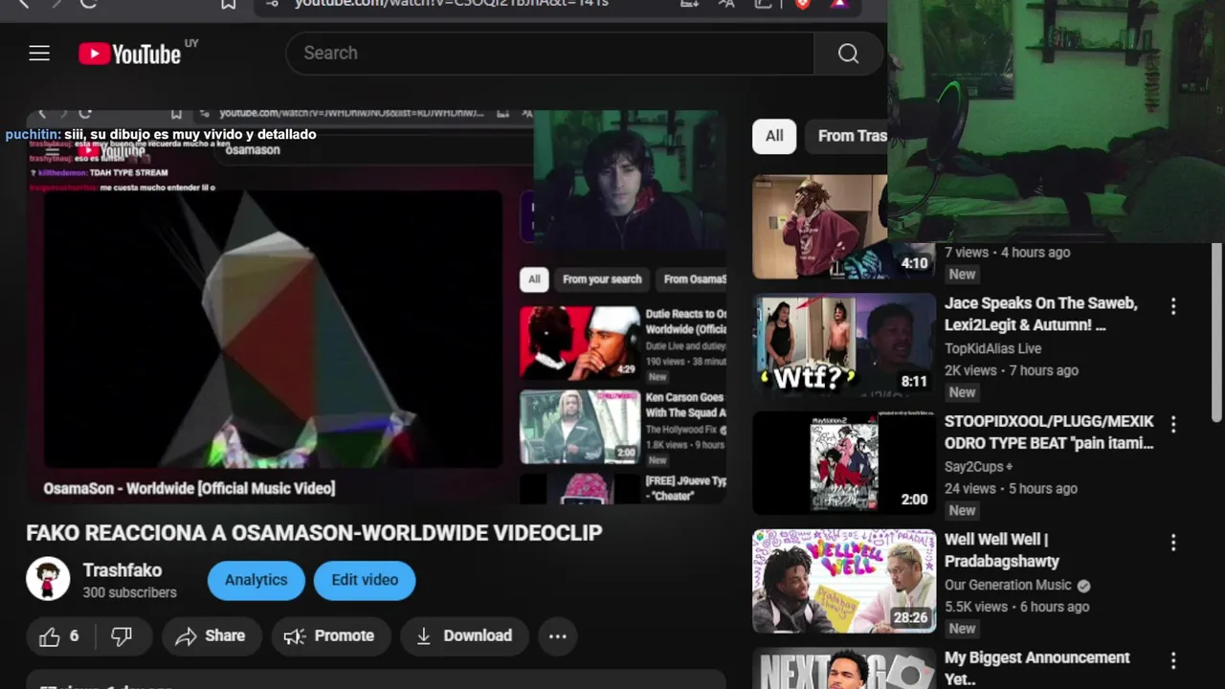Open Well Well Well Pradabagshawty video title
Viewport: 1225px width, 689px height.
pyautogui.click(x=1002, y=550)
